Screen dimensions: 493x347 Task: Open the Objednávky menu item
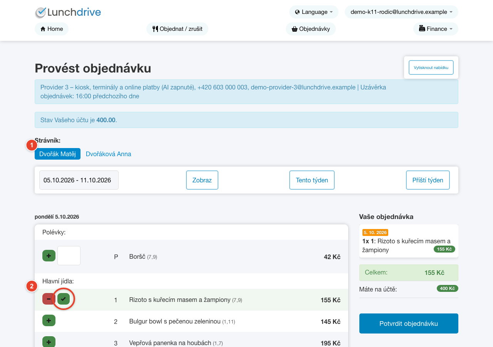click(311, 29)
